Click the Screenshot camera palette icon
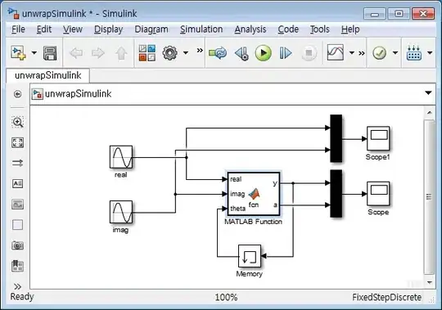This screenshot has height=310, width=442. (17, 245)
